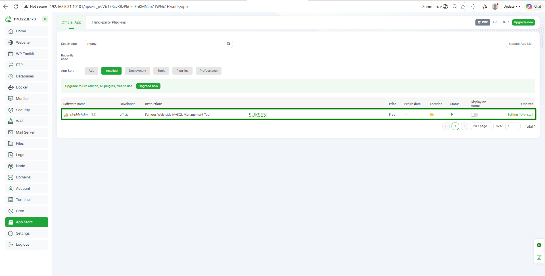
Task: Open browser extensions puzzle icon
Action: [x=473, y=7]
